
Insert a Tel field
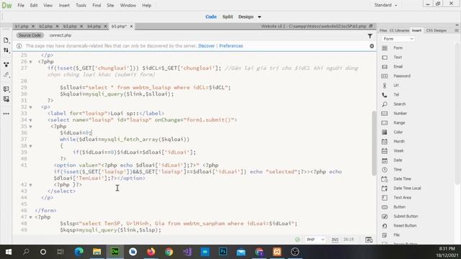coord(396,95)
